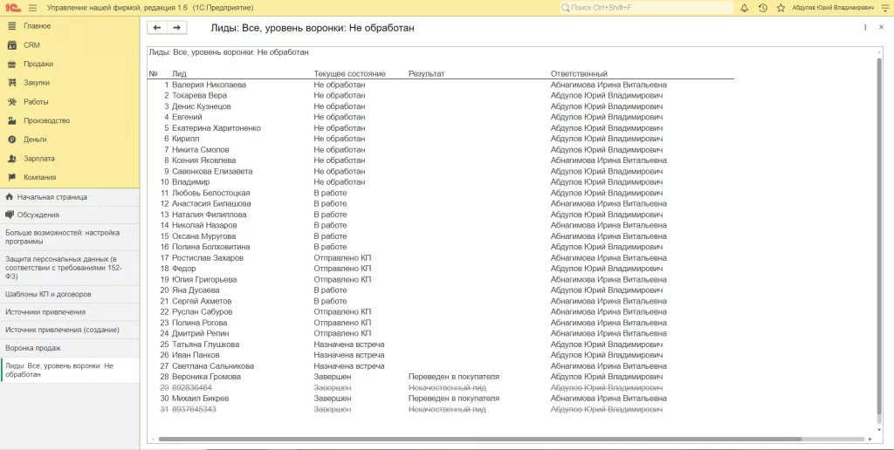Switch to Источники привлечения tab
This screenshot has width=894, height=450.
pos(70,312)
